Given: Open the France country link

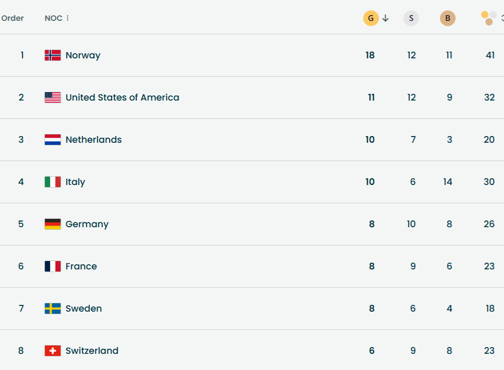Looking at the screenshot, I should click(x=81, y=266).
